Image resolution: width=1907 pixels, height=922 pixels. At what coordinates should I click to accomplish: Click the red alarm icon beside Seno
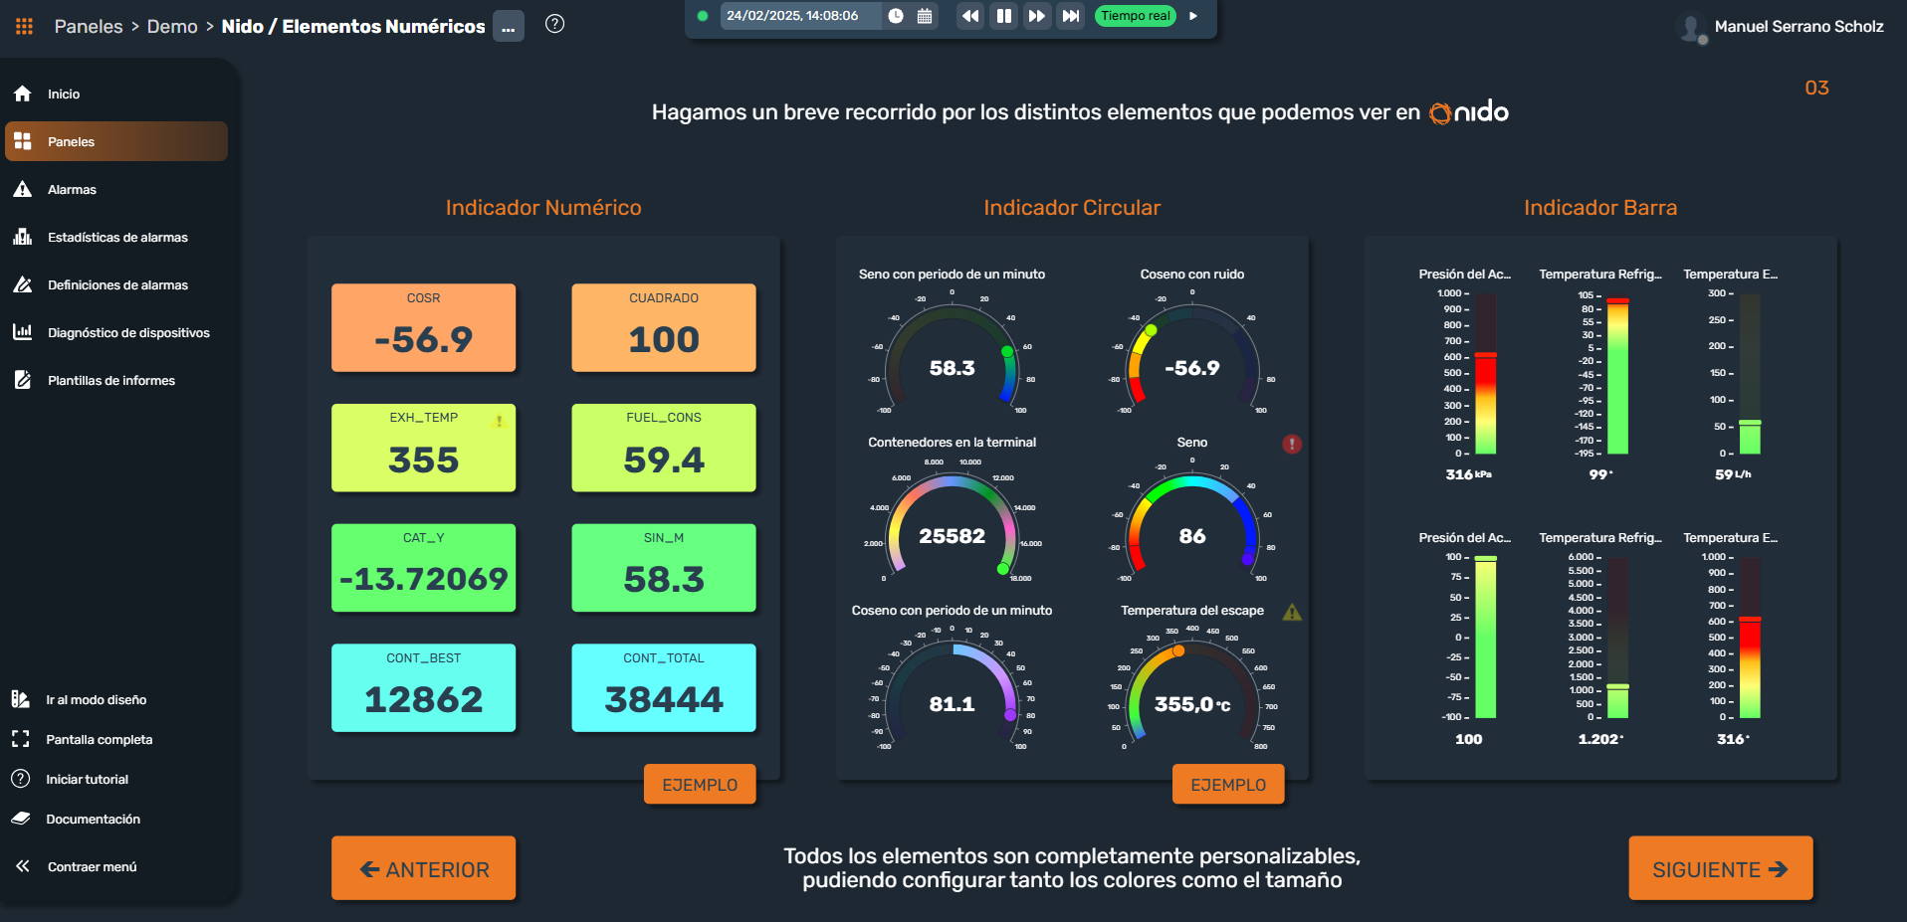coord(1292,444)
